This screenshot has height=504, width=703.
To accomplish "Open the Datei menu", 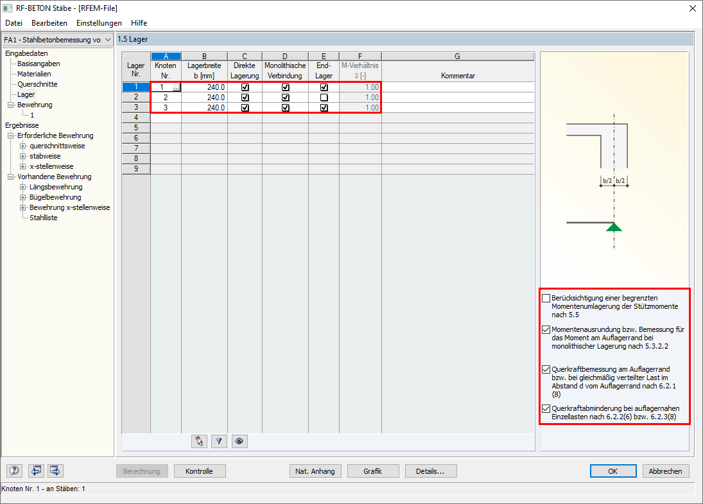I will tap(13, 22).
